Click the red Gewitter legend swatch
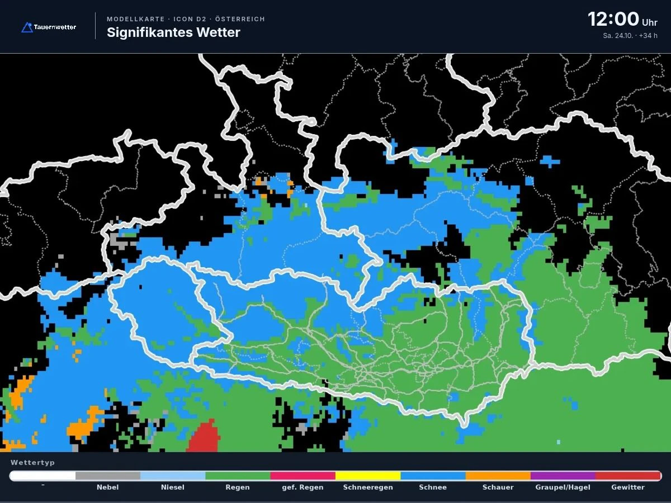This screenshot has width=671, height=503. click(x=628, y=476)
